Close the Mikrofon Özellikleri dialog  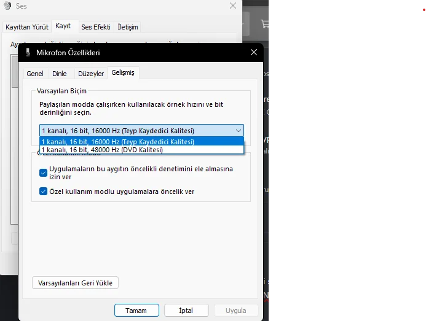[x=254, y=52]
